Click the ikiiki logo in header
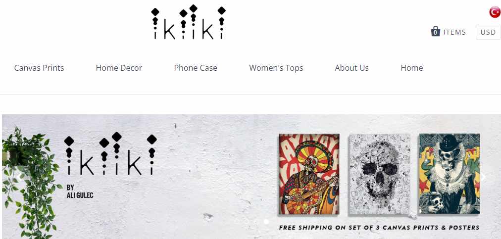Viewport: 501px width, 239px height. 188,22
